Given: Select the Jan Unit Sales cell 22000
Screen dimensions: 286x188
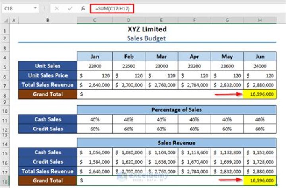Looking at the screenshot, I should tap(95, 66).
